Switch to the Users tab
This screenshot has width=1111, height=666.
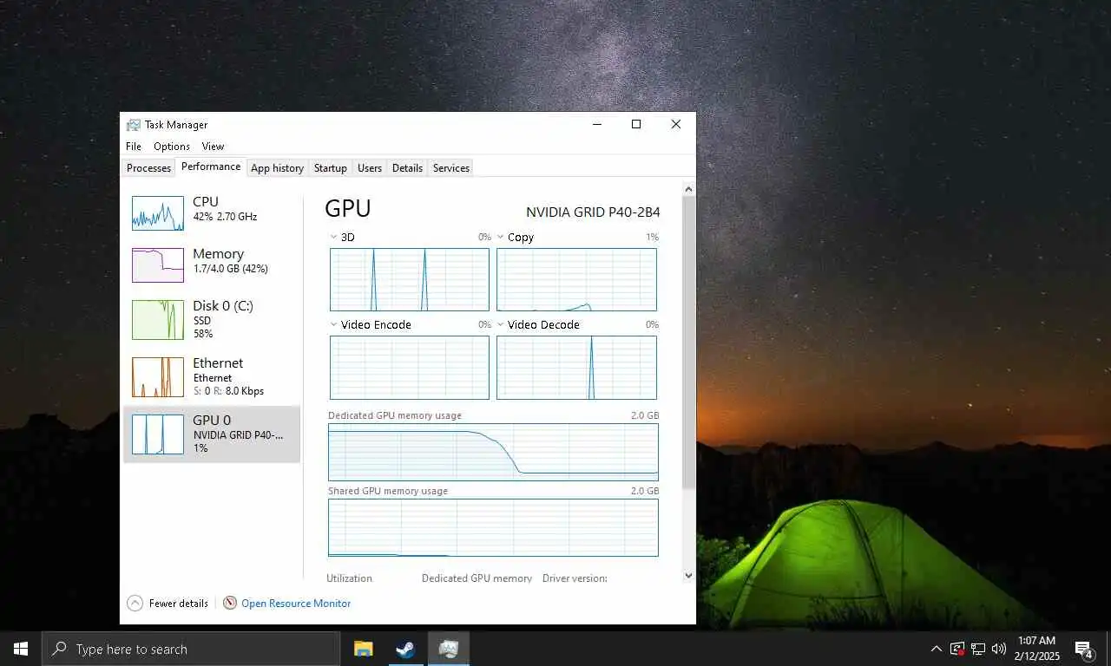370,168
